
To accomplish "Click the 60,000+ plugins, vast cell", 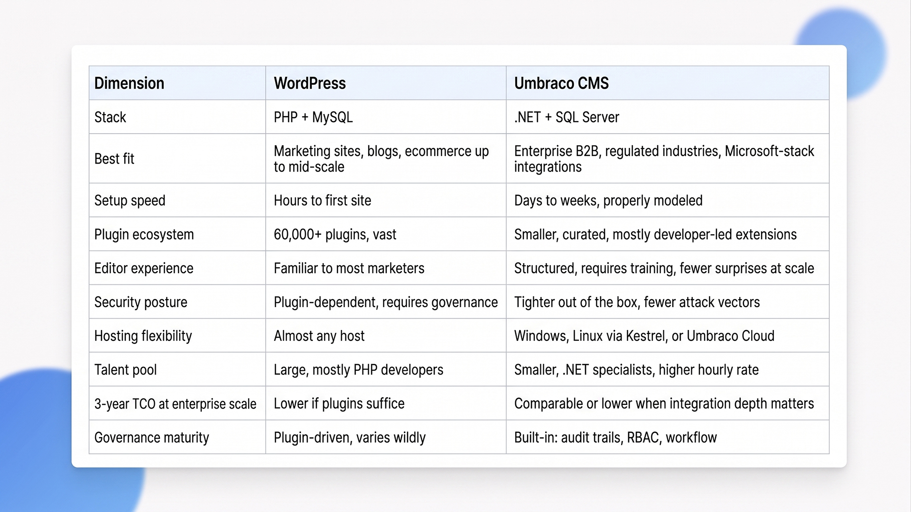I will 386,234.
